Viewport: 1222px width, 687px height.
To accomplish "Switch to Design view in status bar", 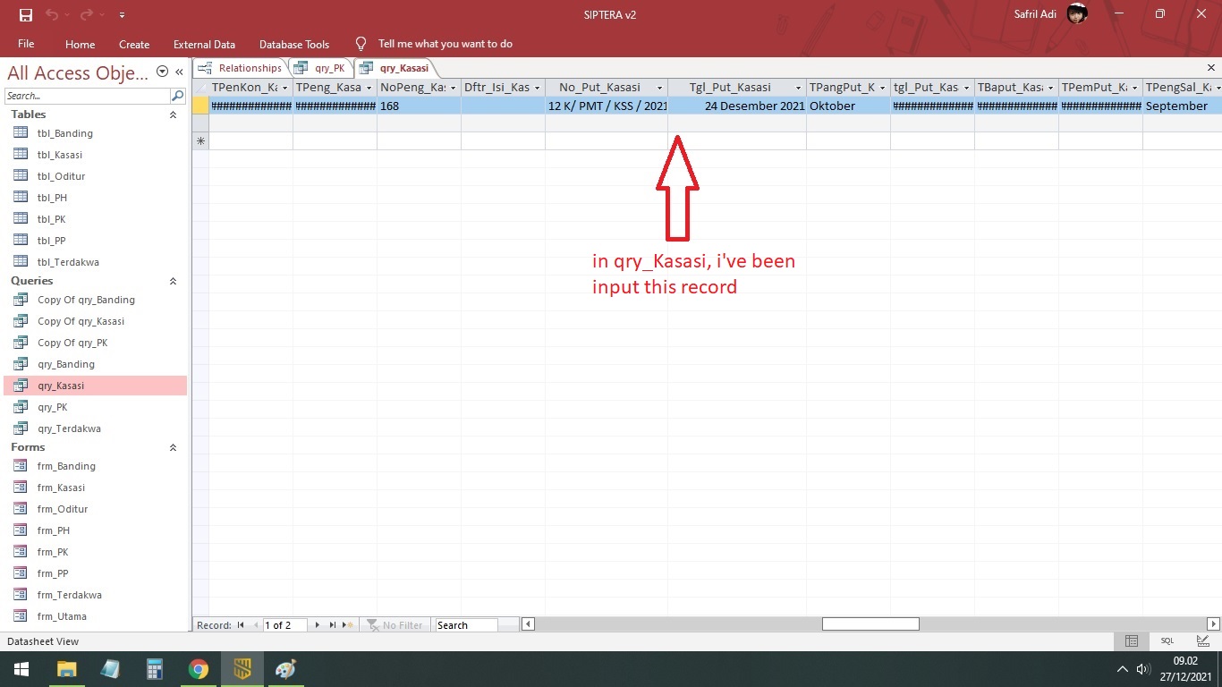I will click(1203, 640).
